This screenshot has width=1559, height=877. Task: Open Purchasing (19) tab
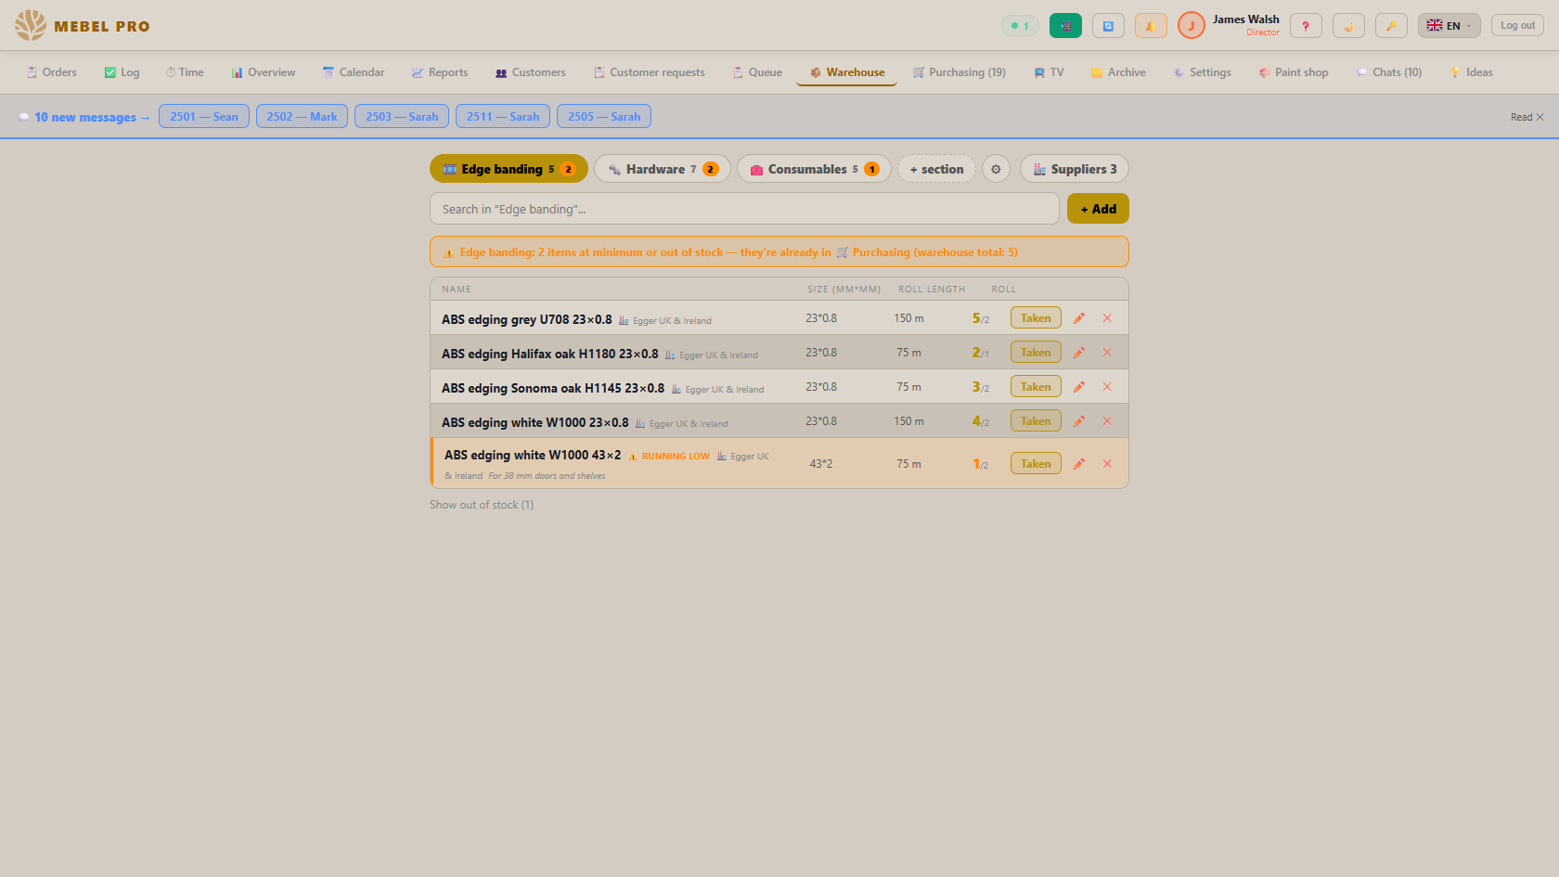[960, 72]
